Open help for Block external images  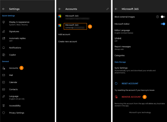157,17
